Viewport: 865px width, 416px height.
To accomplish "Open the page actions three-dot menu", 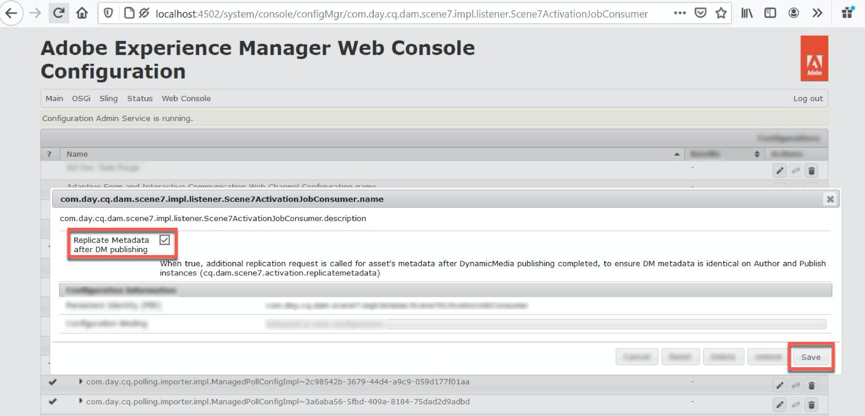I will tap(680, 13).
